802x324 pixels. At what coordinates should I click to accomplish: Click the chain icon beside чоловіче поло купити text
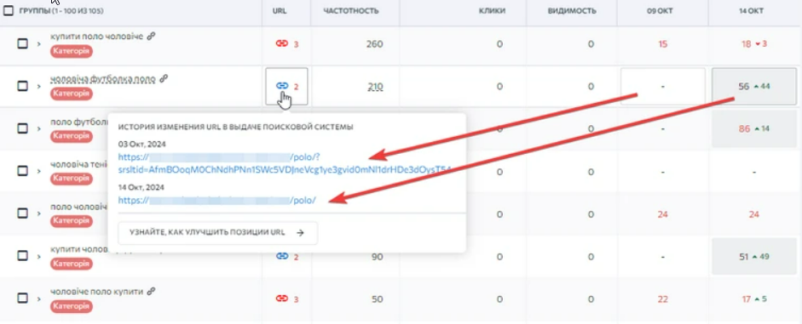coord(151,292)
